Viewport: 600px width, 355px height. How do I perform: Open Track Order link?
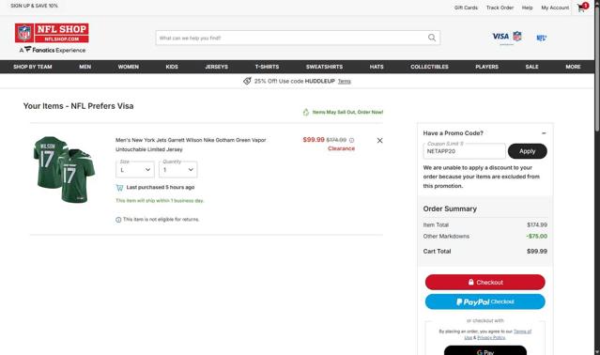pos(500,8)
